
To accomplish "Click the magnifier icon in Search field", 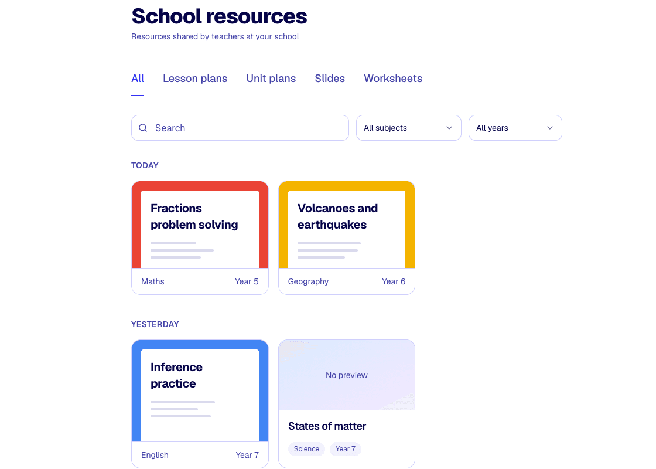I will click(x=143, y=128).
